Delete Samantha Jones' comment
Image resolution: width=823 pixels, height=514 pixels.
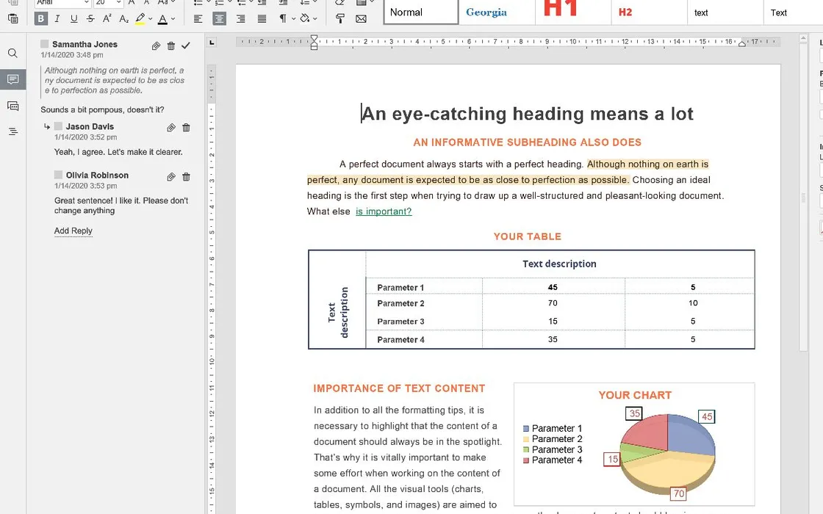tap(171, 46)
